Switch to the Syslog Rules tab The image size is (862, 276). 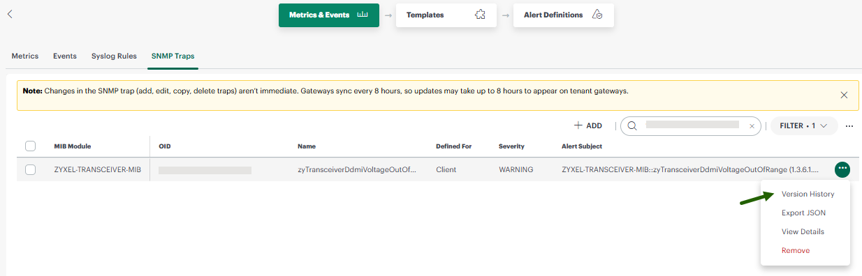[114, 56]
